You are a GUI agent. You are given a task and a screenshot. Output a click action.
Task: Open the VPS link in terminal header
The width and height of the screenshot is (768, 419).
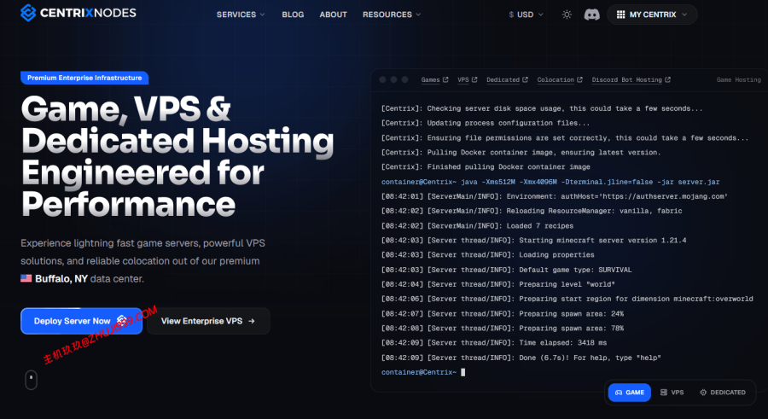pyautogui.click(x=463, y=80)
